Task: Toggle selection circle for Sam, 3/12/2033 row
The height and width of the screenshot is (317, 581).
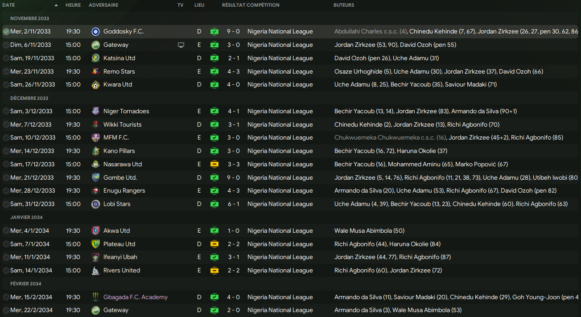Action: [x=6, y=111]
